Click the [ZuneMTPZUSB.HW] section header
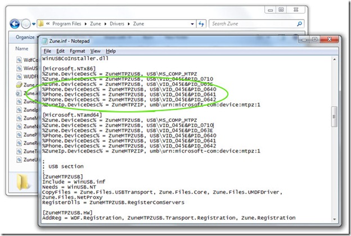The height and width of the screenshot is (236, 351). pos(67,212)
